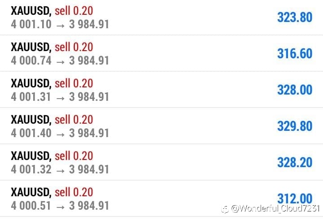Select XAUUSD symbol in the 329.80 profit row

(30, 119)
